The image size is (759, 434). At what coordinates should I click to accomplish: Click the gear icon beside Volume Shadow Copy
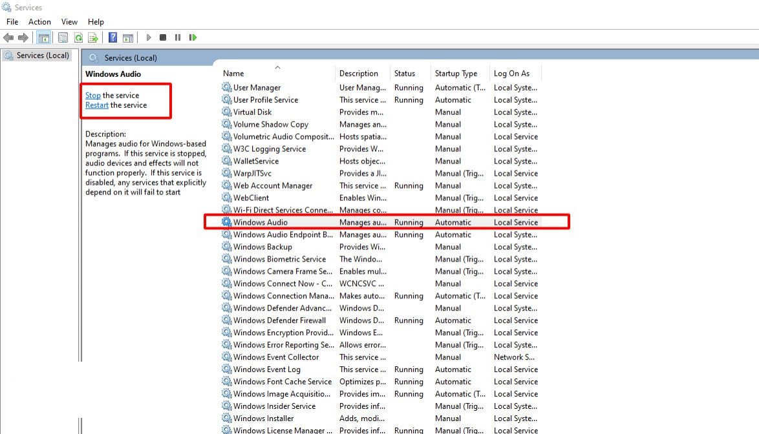pyautogui.click(x=226, y=124)
